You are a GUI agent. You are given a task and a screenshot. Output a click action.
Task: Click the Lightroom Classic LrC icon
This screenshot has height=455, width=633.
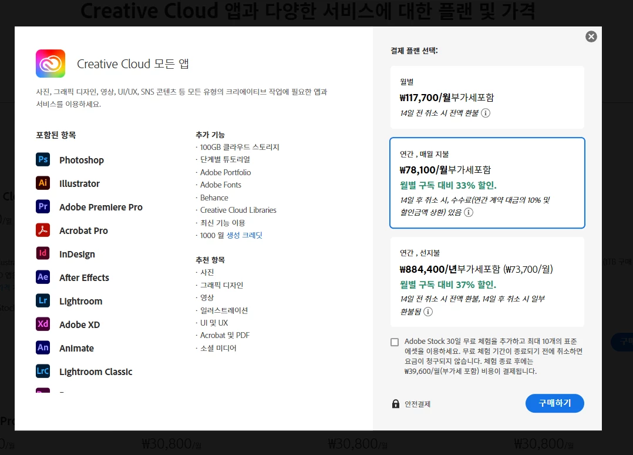point(43,371)
